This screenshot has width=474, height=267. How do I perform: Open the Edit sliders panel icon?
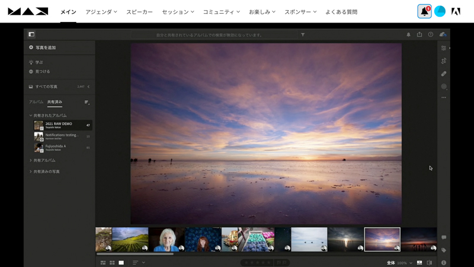pos(443,48)
